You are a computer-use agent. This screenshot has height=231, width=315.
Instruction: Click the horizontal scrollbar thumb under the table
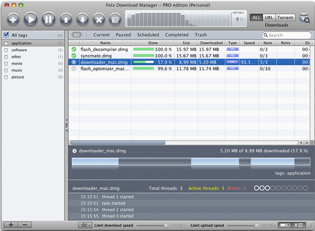118,142
